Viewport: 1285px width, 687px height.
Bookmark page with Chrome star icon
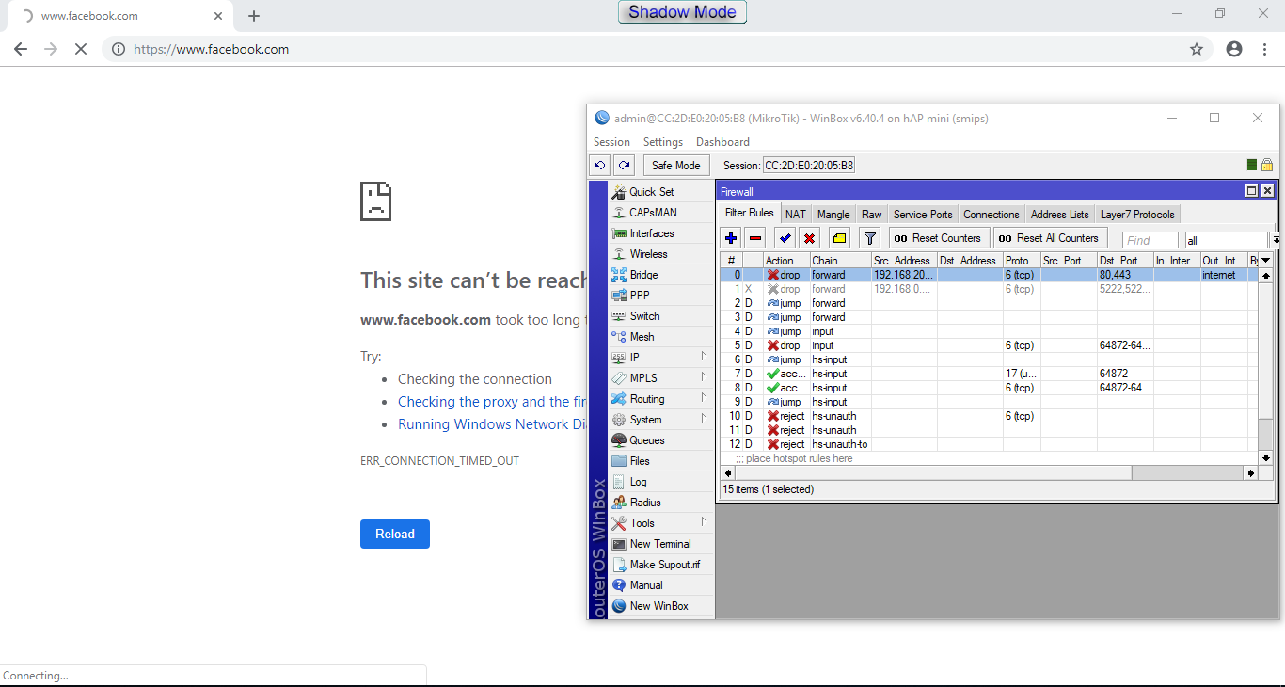click(1197, 49)
